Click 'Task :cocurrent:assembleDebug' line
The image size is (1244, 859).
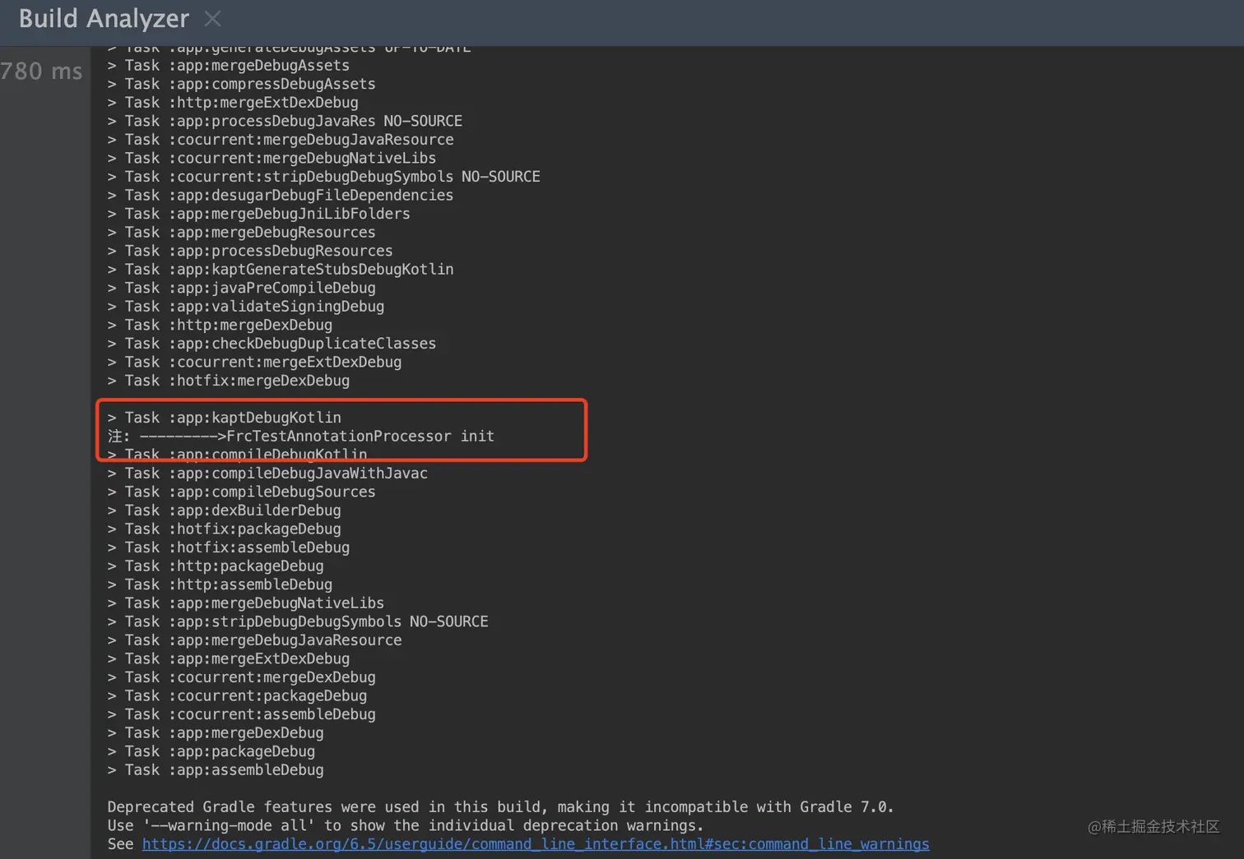tap(241, 714)
